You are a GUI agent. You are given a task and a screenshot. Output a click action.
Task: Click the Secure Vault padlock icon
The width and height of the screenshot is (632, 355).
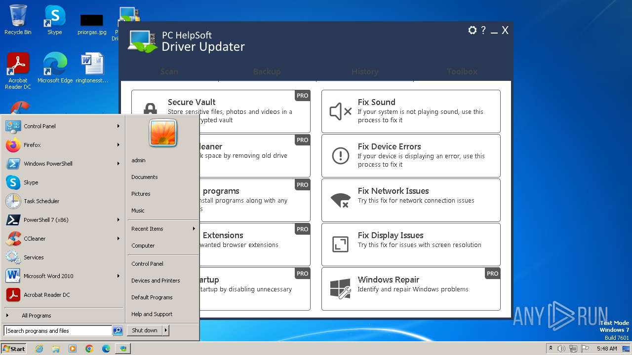(150, 109)
